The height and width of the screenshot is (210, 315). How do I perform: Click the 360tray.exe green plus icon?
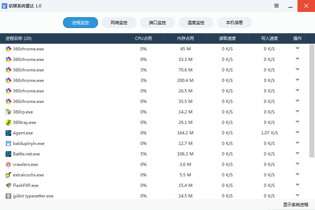8,122
